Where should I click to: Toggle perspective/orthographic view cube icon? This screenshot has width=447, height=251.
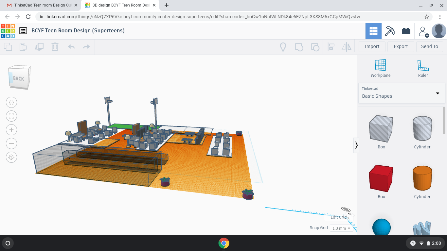coord(11,157)
